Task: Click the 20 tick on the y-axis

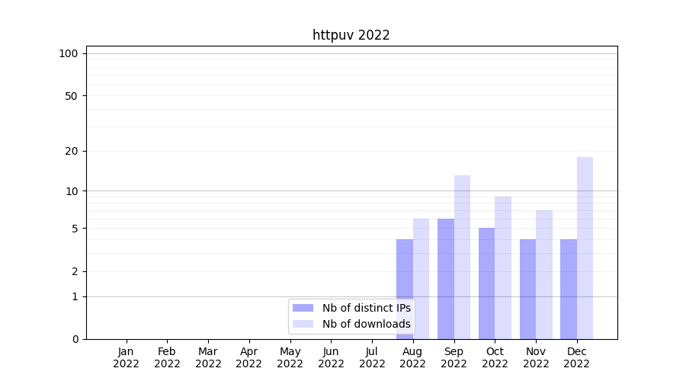Action: 72,151
